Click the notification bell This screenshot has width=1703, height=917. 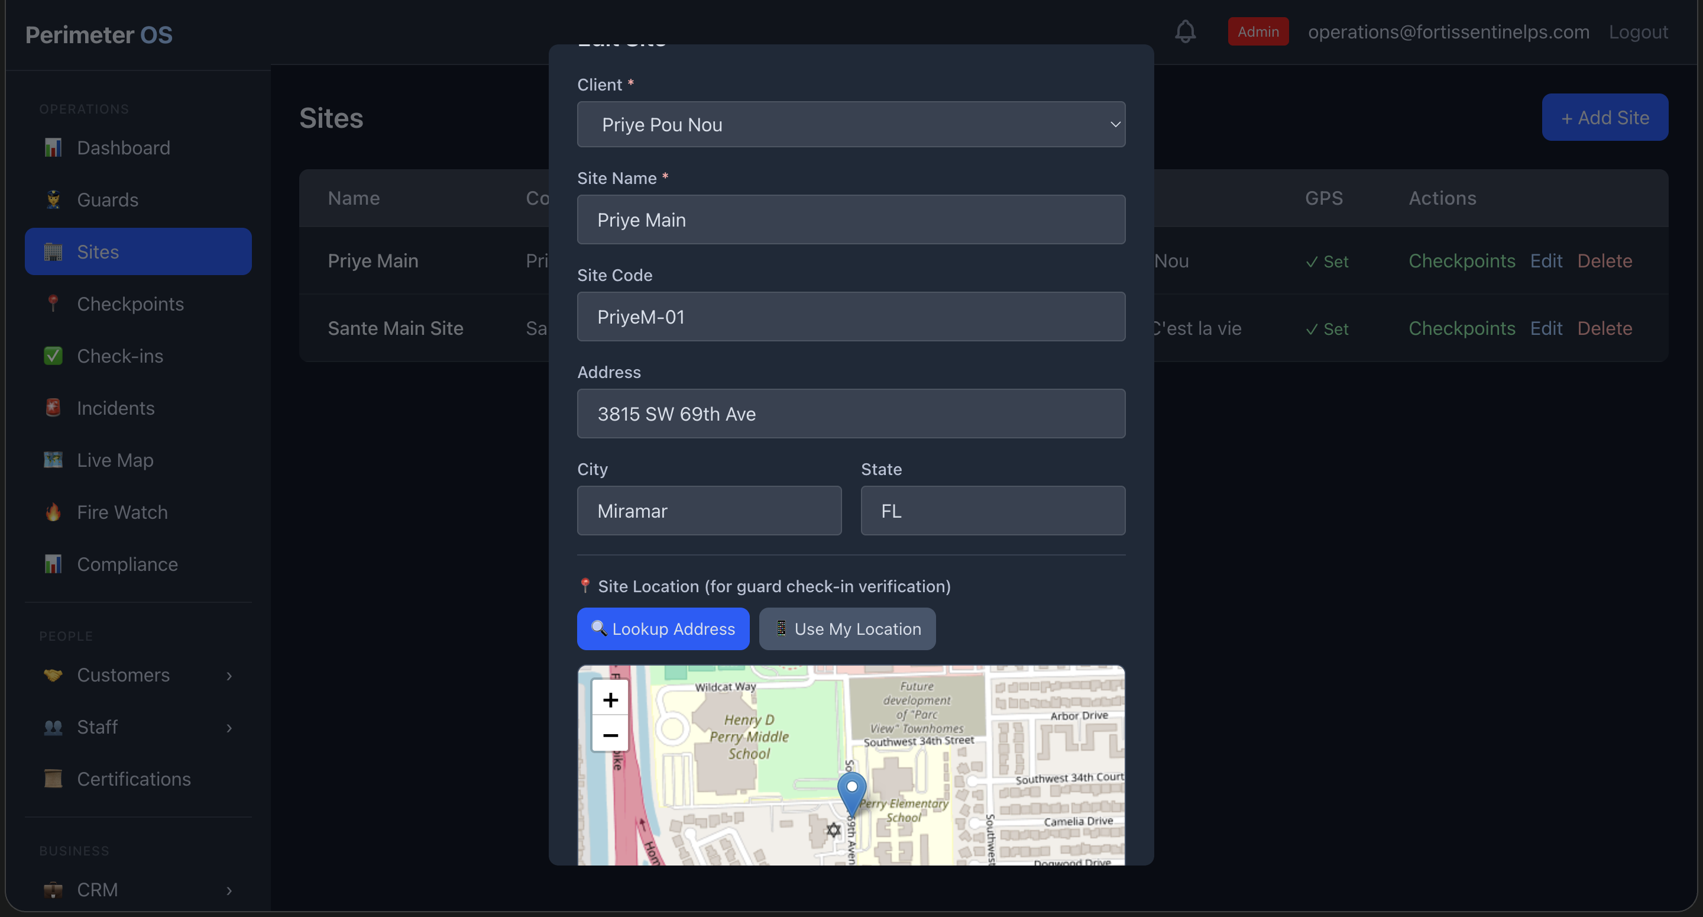1186,31
